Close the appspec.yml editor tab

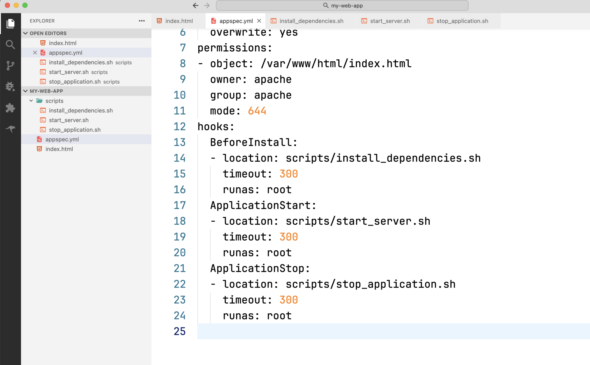(259, 21)
